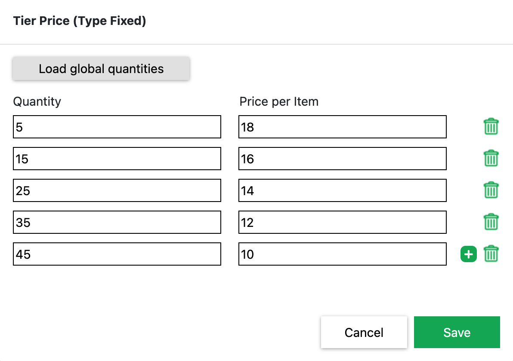Screen dimensions: 513x361
Task: Focus the Price per Item field showing 14
Action: pos(343,190)
